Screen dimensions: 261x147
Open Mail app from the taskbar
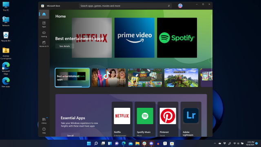pos(130,143)
